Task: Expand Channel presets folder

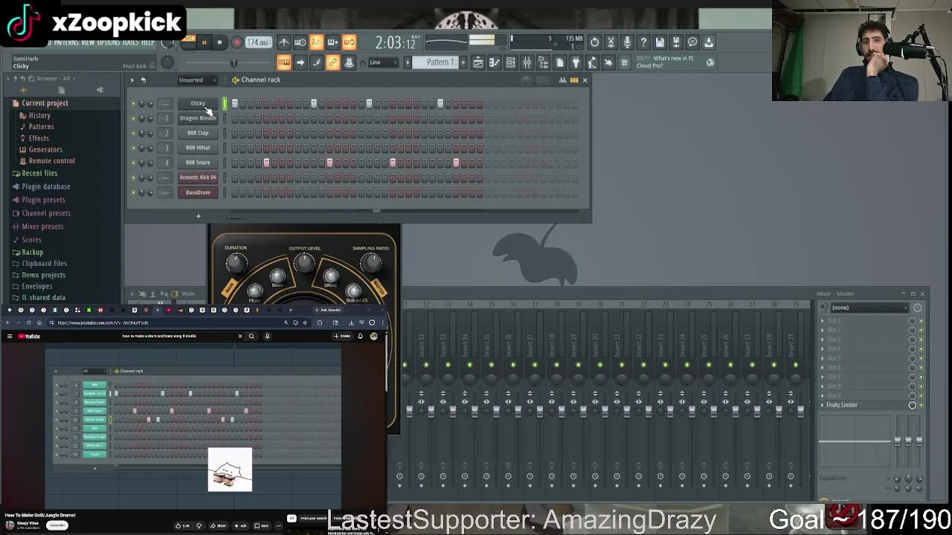Action: click(x=46, y=213)
